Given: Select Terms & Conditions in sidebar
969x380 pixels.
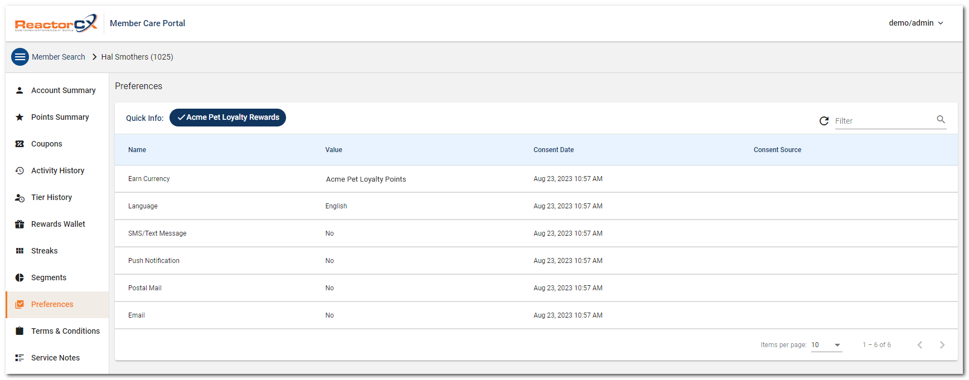Looking at the screenshot, I should coord(65,331).
